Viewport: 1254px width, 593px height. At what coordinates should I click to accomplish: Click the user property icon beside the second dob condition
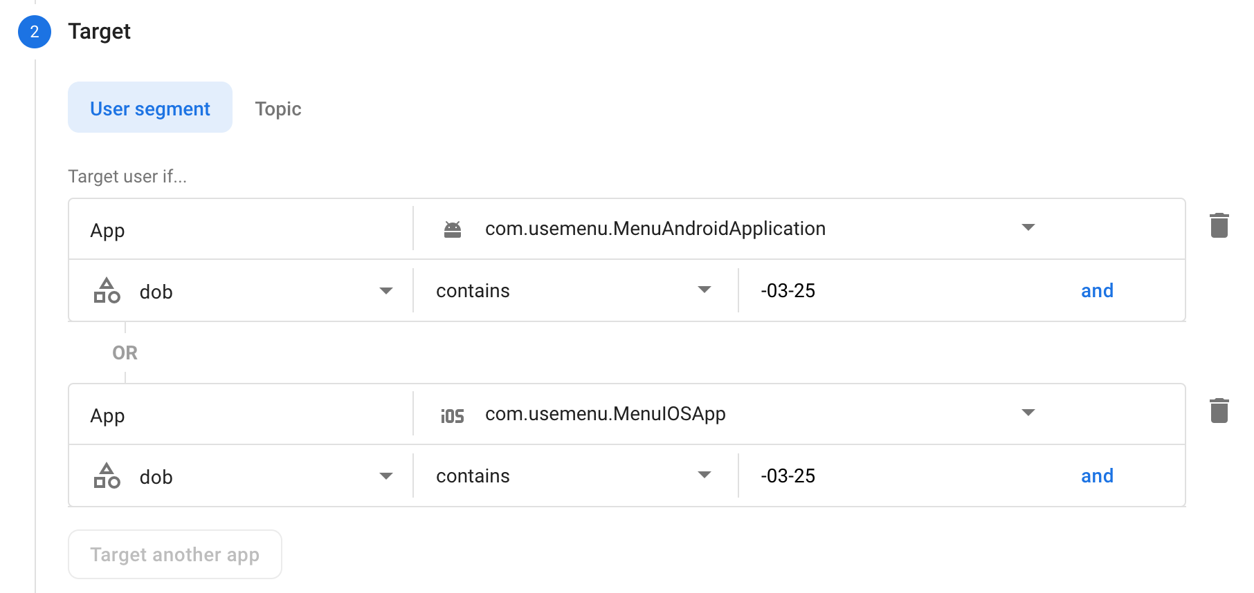(107, 476)
